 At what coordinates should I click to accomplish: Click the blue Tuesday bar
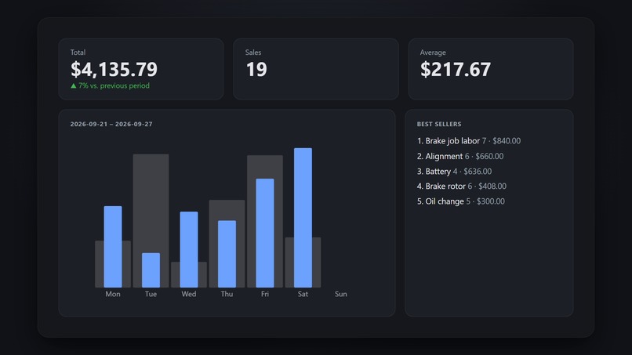coord(151,270)
